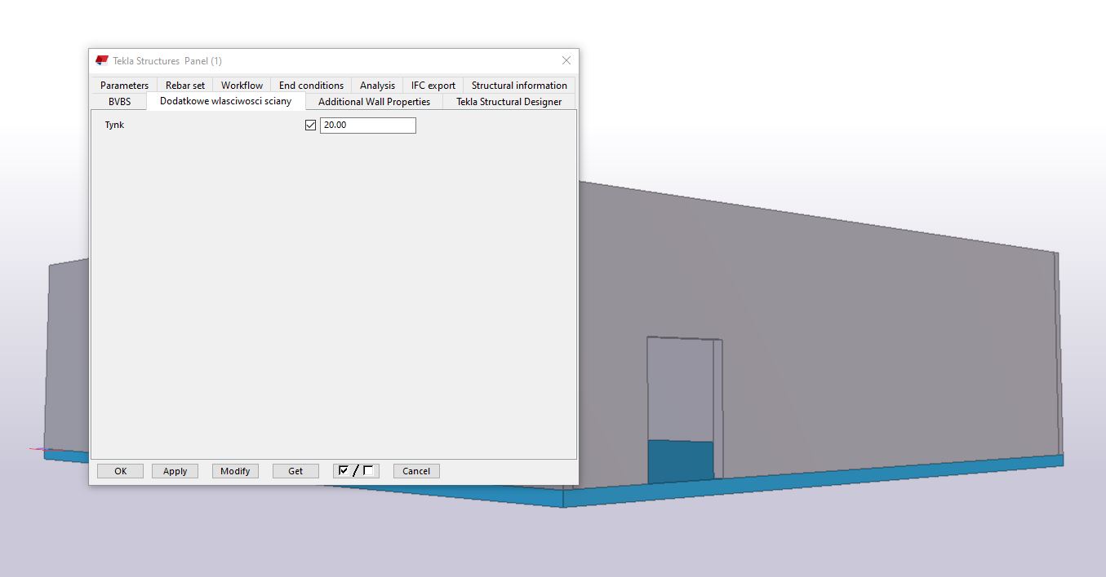
Task: Toggle all checkboxes on/off button
Action: pyautogui.click(x=356, y=471)
